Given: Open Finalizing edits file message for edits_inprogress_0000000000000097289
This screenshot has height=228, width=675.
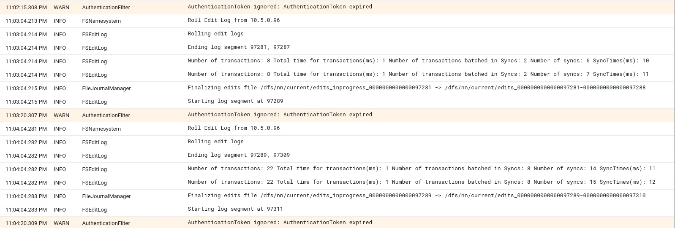Looking at the screenshot, I should click(x=416, y=196).
